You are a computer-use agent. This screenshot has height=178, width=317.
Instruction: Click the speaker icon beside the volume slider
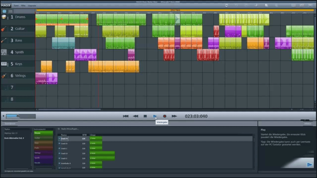(x=3, y=116)
